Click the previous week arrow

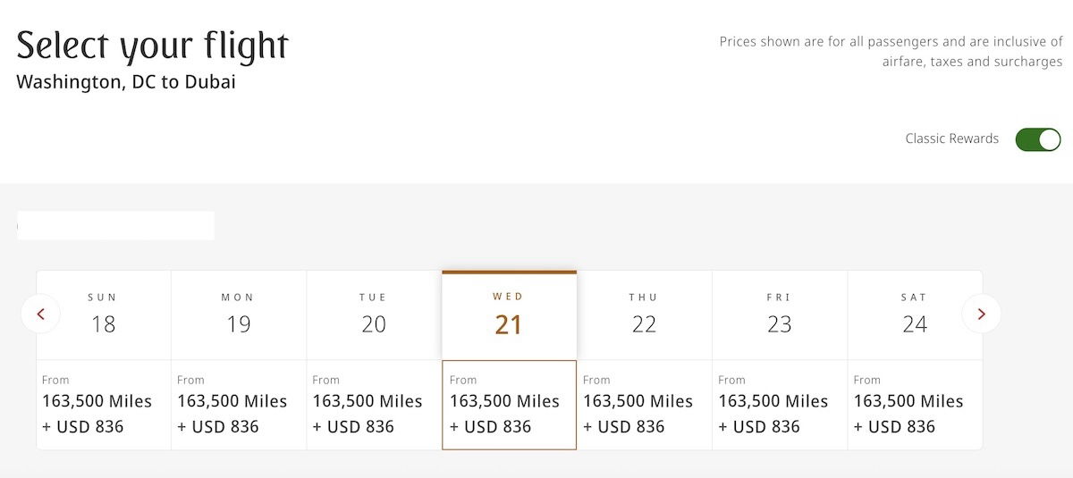[x=40, y=314]
